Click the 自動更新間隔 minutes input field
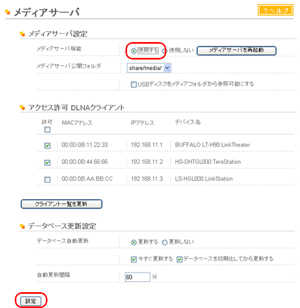This screenshot has width=300, height=308. click(137, 277)
